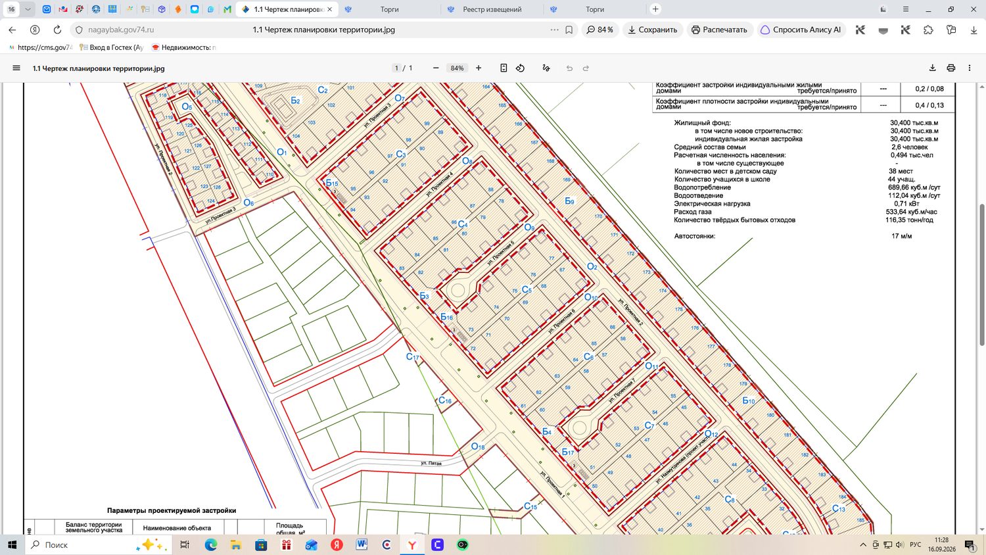Screen dimensions: 986x555
Task: Open the address bar three-dot menu
Action: pyautogui.click(x=555, y=30)
